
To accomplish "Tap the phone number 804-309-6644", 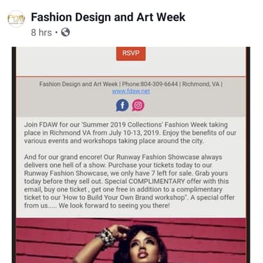I will click(x=159, y=84).
